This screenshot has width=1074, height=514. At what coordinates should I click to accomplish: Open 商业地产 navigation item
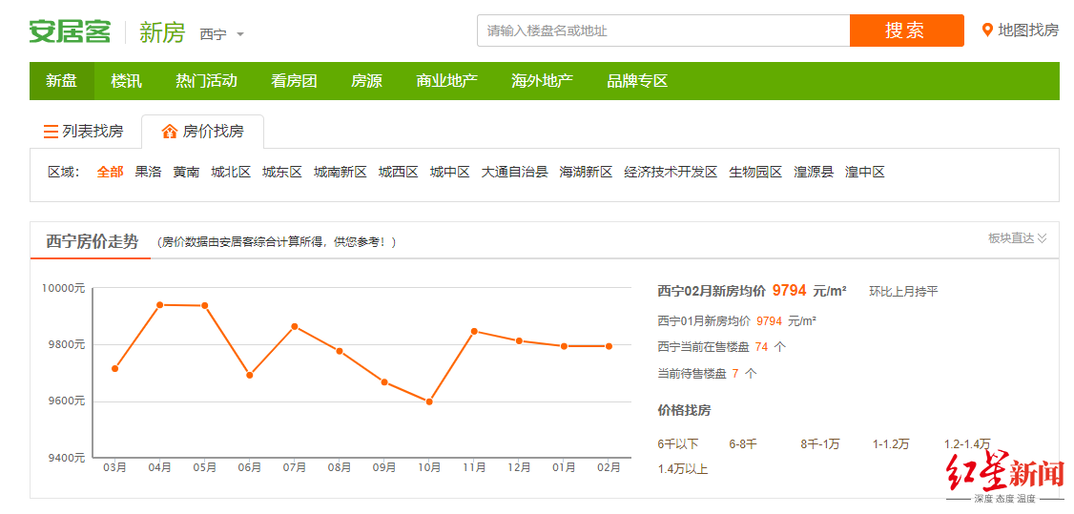(x=446, y=81)
